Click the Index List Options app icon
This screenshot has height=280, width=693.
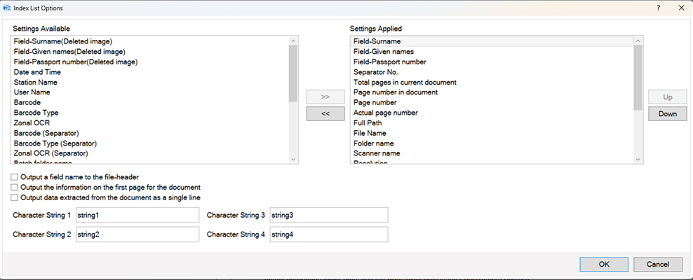click(8, 7)
